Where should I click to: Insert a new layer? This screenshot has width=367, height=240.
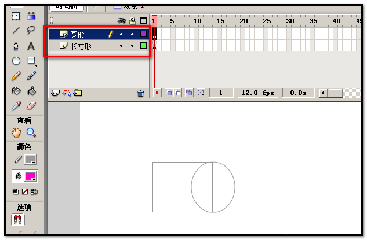click(x=56, y=93)
